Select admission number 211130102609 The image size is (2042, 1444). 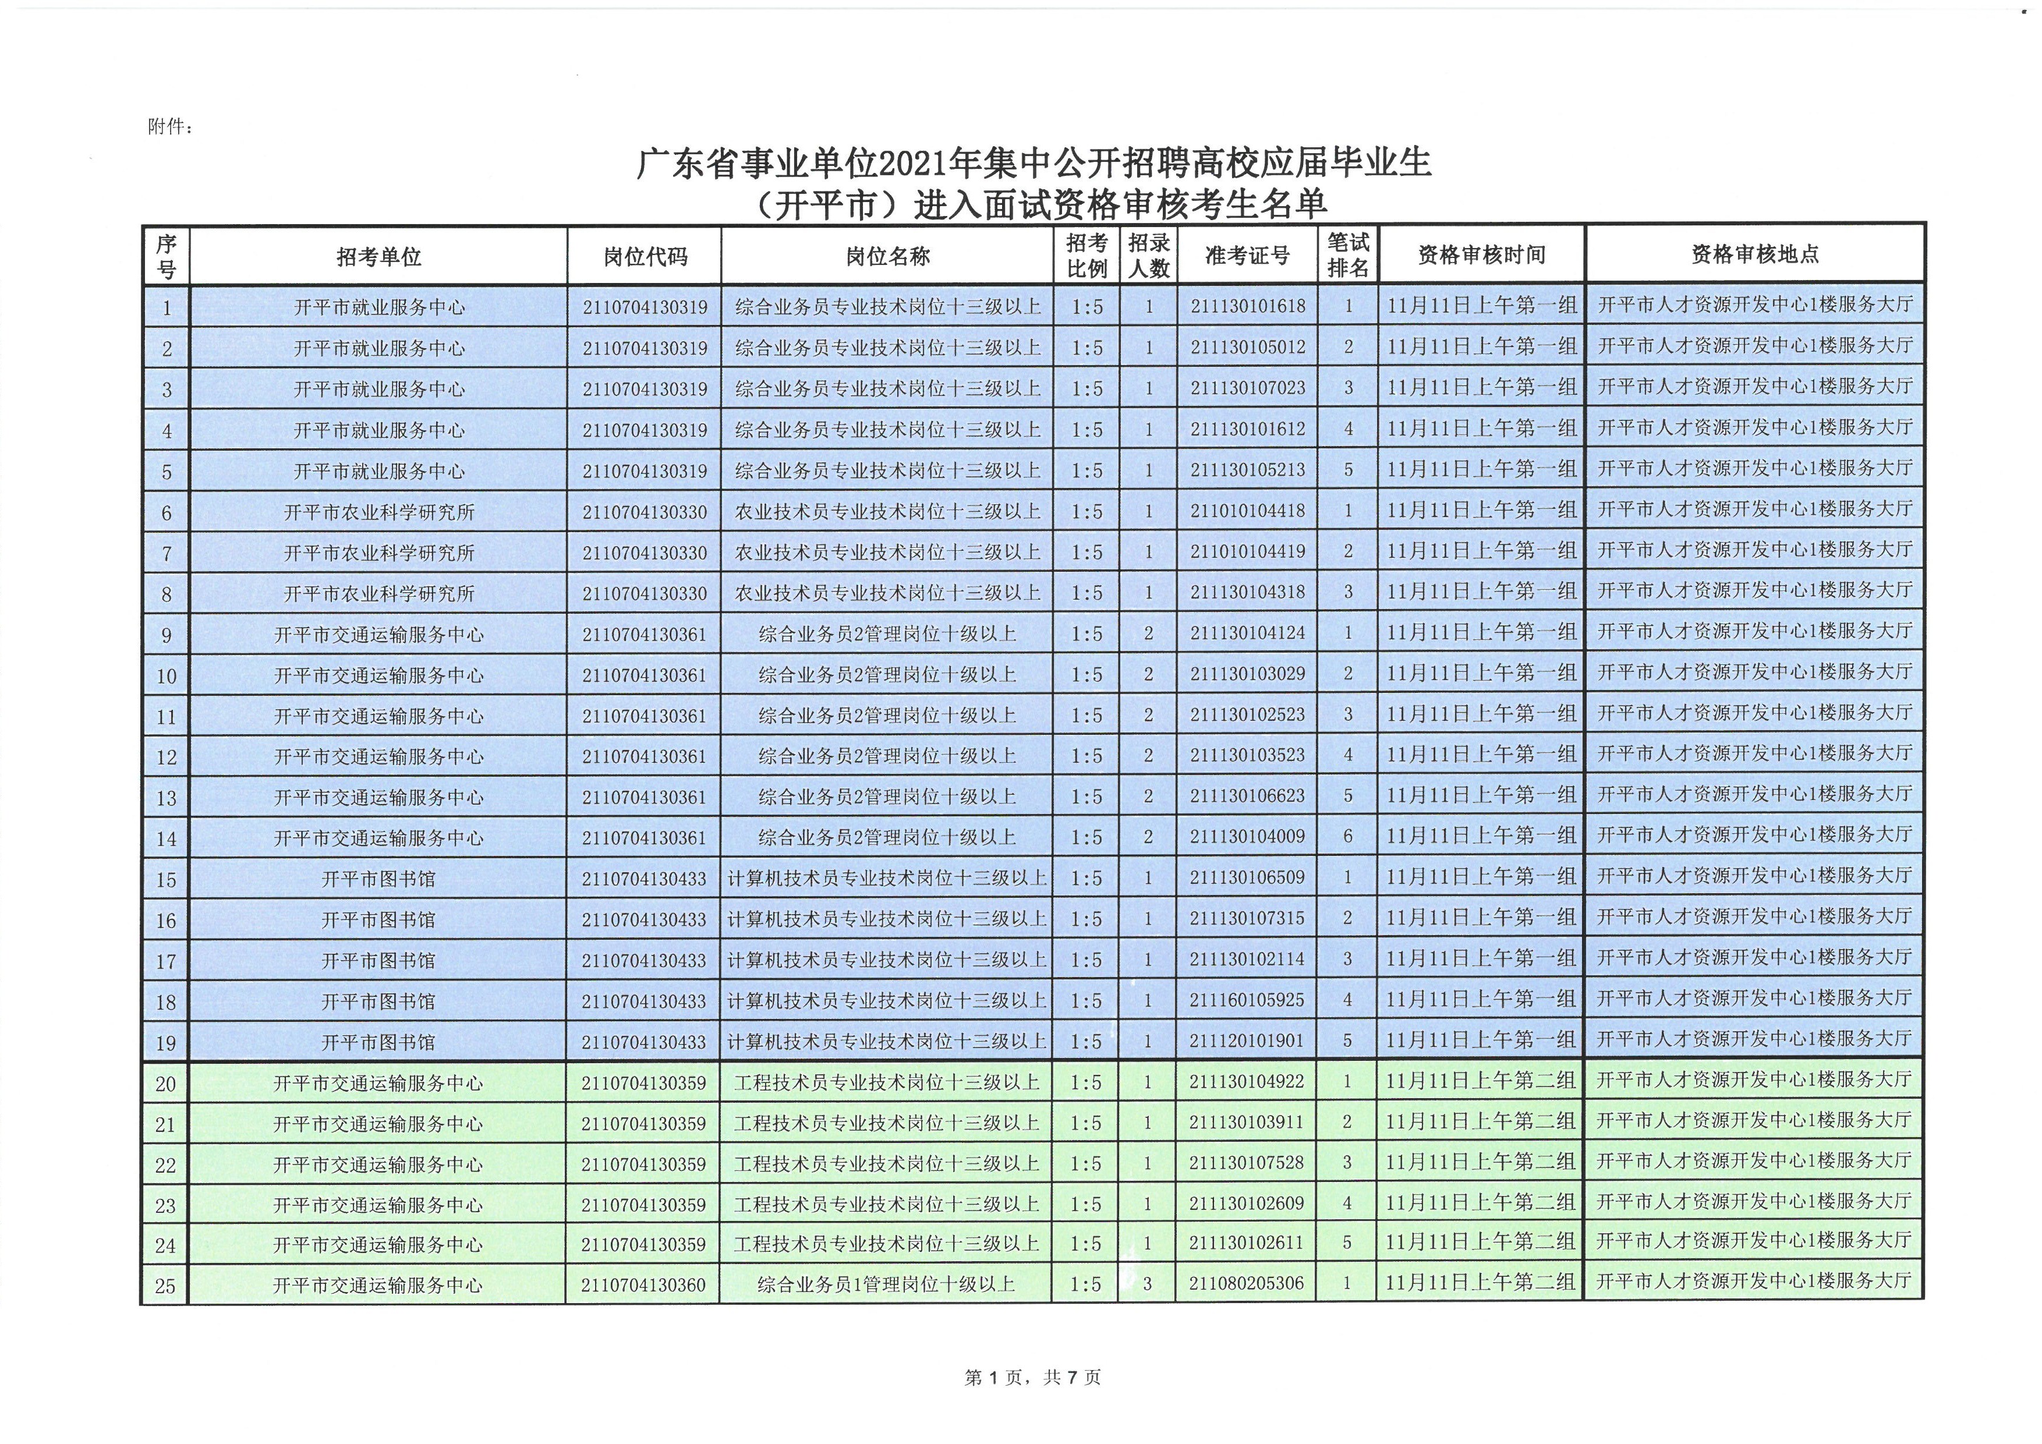pos(1246,1204)
